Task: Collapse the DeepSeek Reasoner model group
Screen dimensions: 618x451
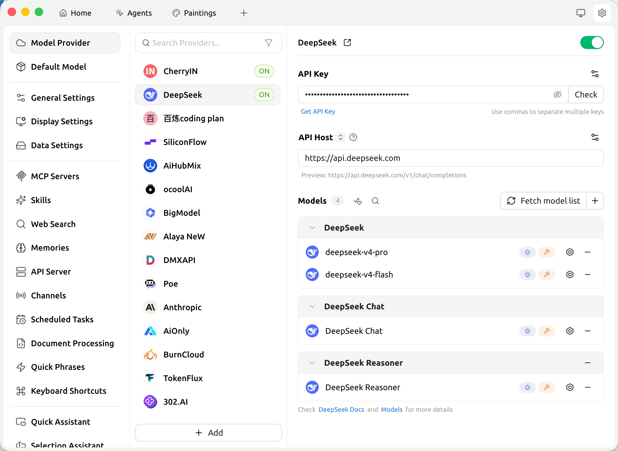Action: [x=312, y=363]
